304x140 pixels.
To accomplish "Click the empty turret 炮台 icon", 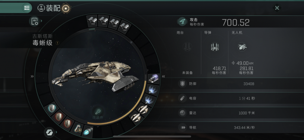I will 187,47.
